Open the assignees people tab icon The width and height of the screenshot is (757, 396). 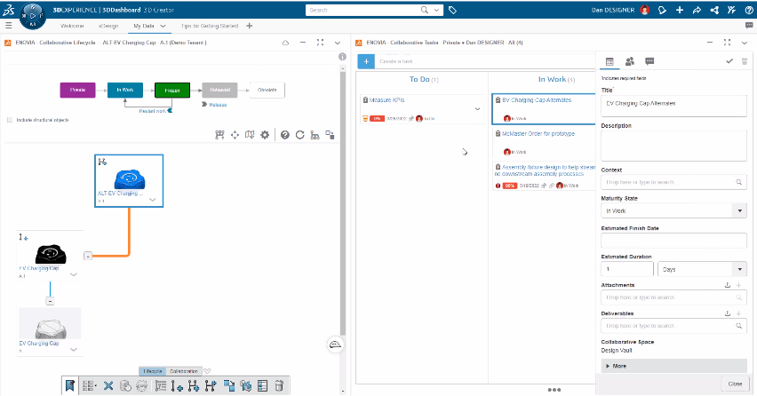point(630,61)
